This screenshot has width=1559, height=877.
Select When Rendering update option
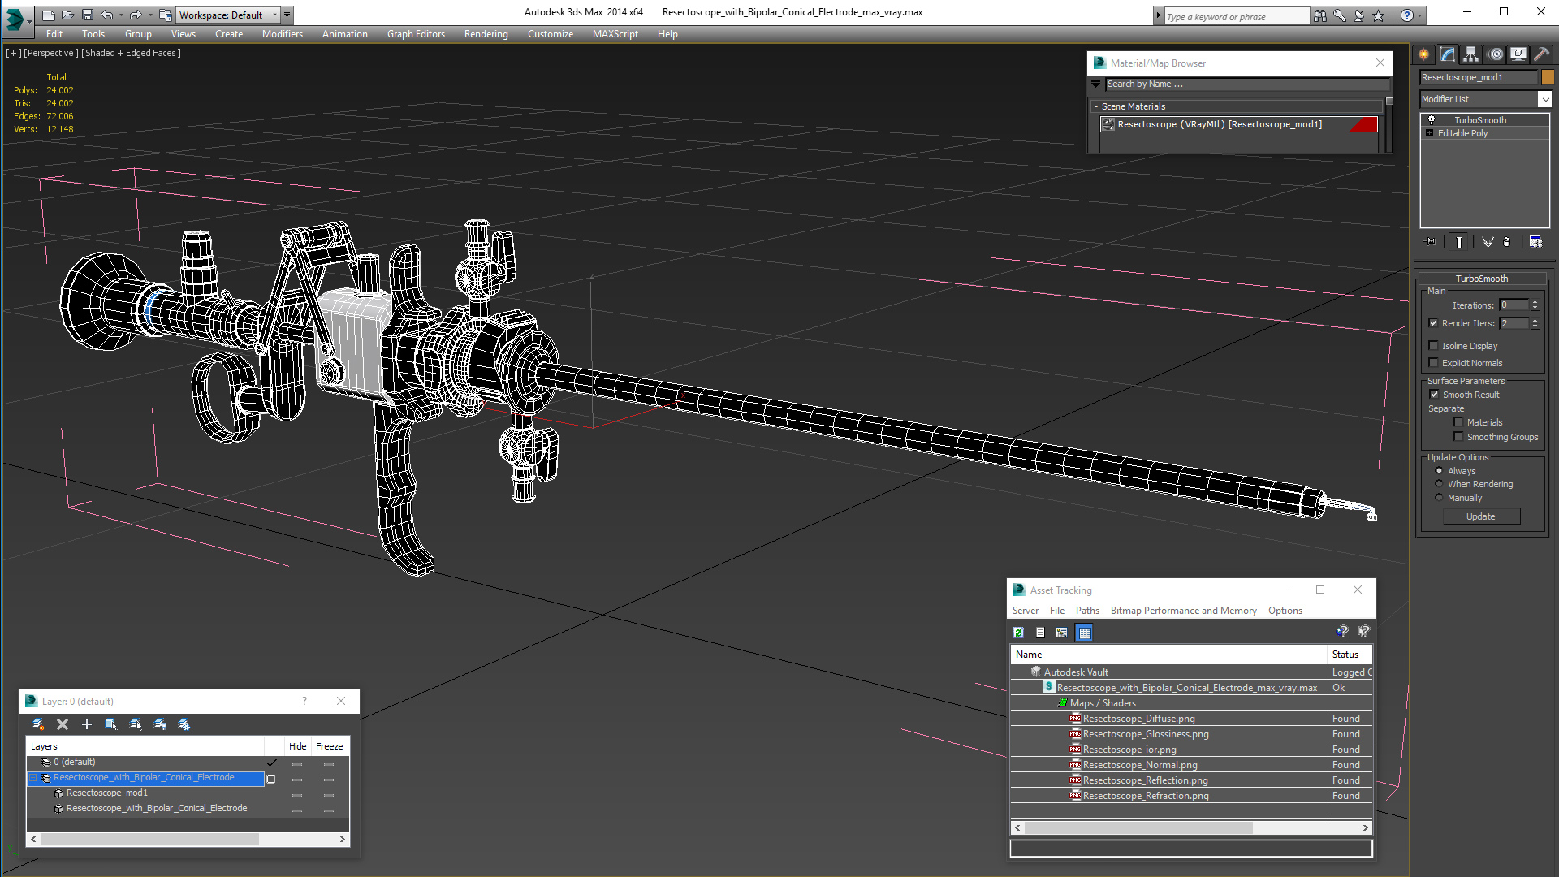[1440, 484]
